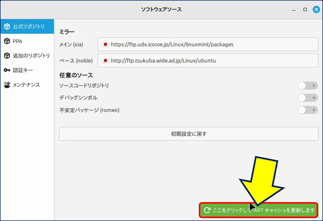Enable the ソースコードリポジトリ switch

pos(308,85)
